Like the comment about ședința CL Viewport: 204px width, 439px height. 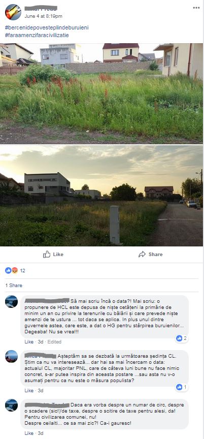(29, 391)
